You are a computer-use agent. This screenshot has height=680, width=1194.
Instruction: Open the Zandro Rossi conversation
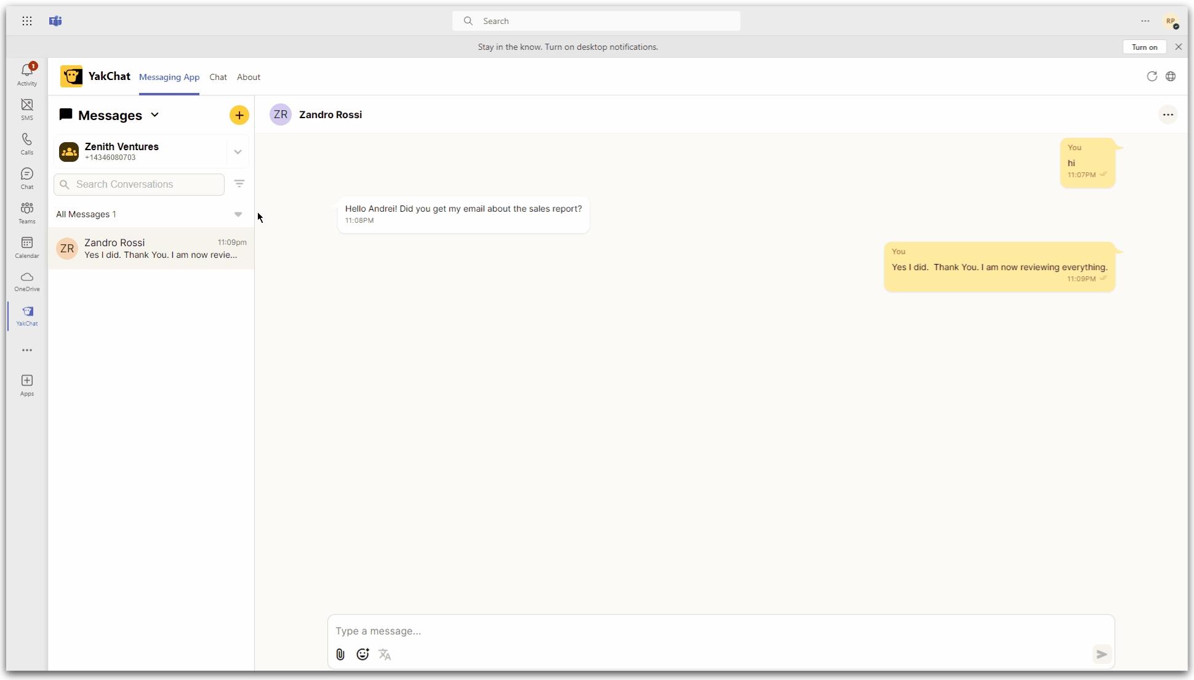tap(151, 249)
